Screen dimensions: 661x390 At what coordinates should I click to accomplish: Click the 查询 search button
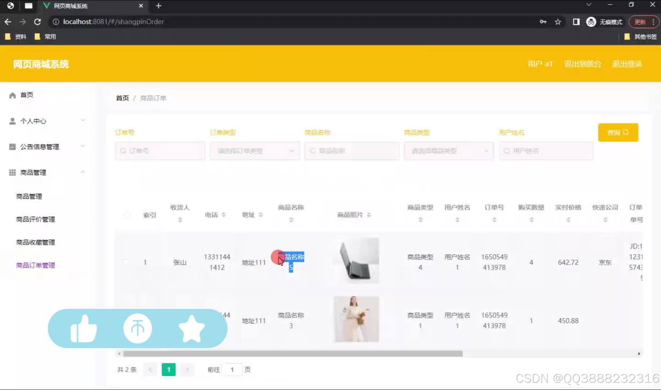coord(618,132)
